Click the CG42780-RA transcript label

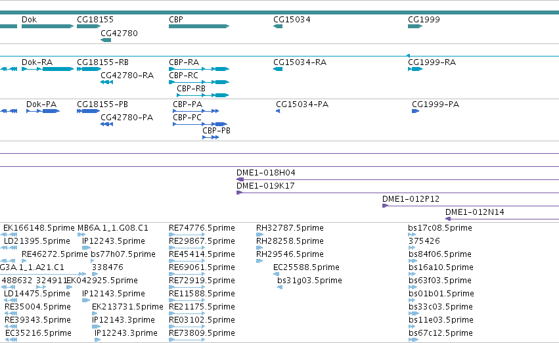[x=127, y=76]
